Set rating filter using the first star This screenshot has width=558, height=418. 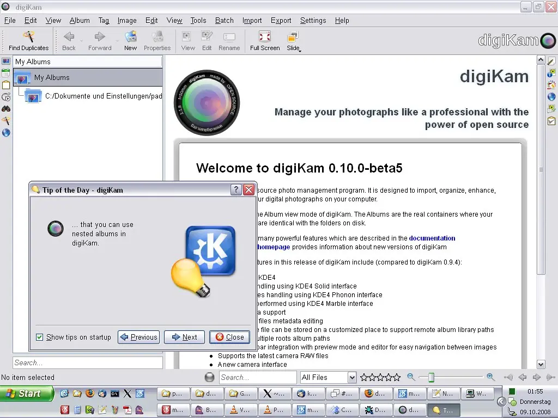click(364, 377)
